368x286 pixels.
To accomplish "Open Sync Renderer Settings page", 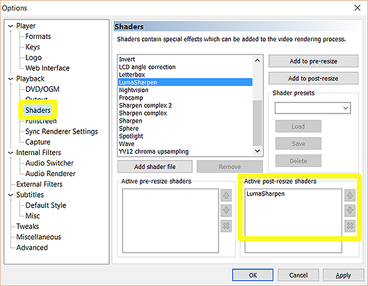I will point(61,132).
